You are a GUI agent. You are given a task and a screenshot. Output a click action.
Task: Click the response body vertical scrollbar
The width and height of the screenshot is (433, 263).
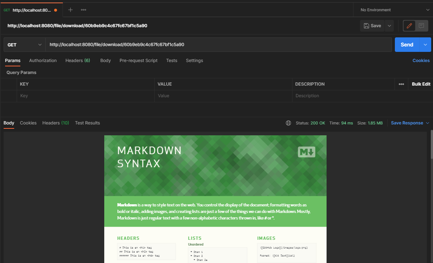tap(432, 145)
